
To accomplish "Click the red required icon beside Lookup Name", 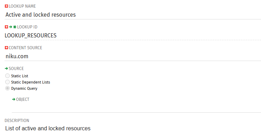I will click(6, 6).
